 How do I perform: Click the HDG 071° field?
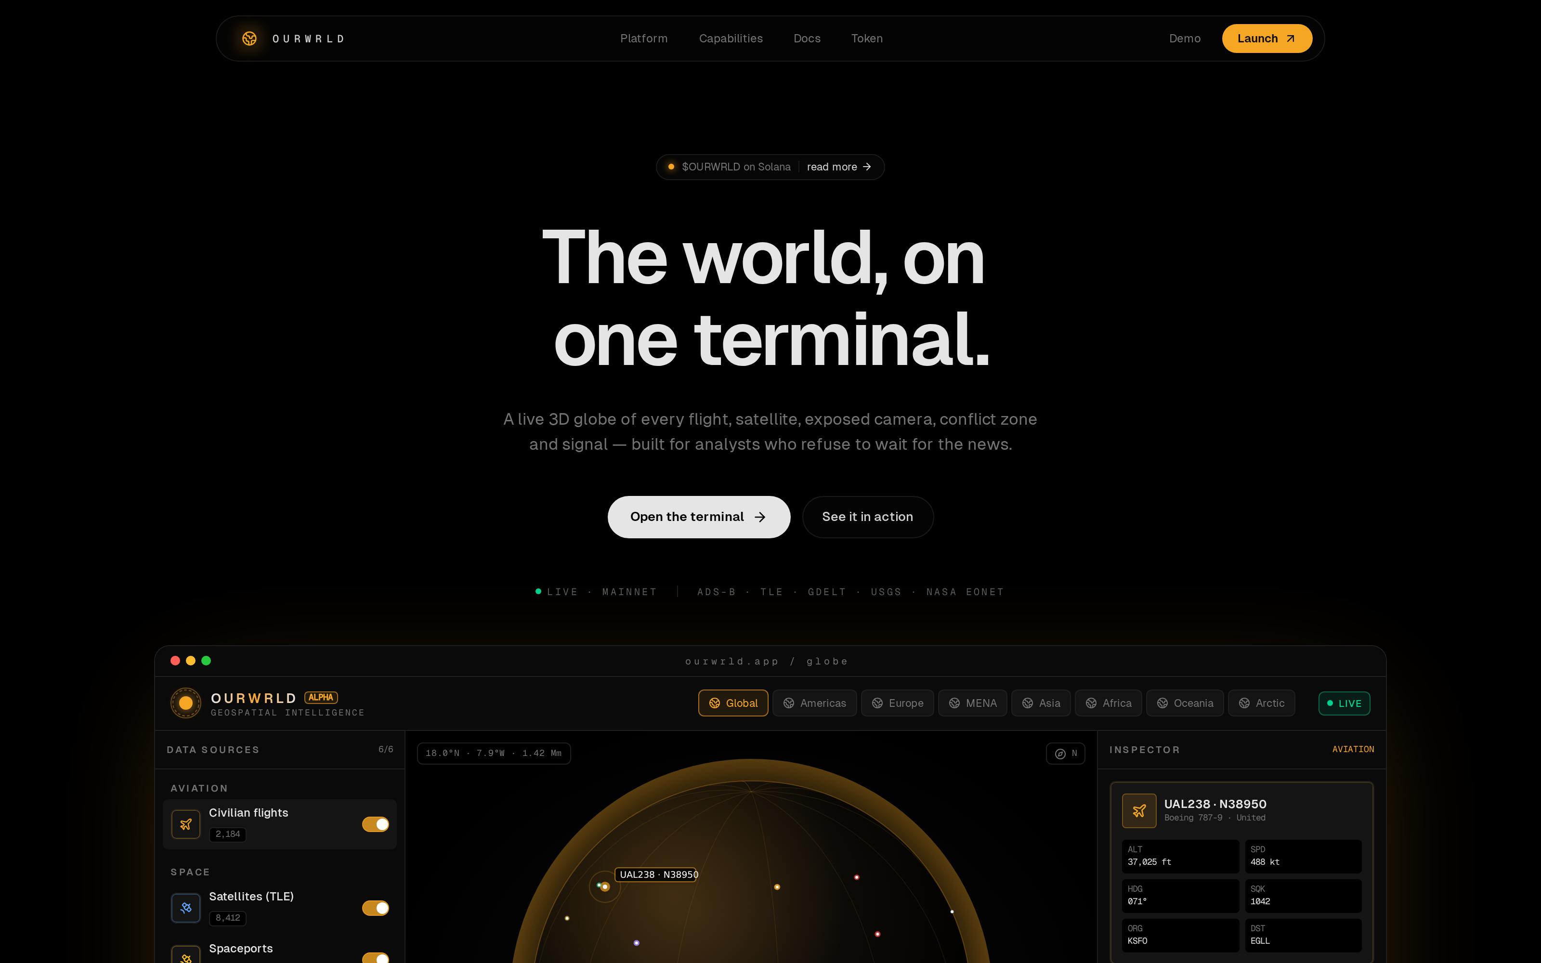1180,896
